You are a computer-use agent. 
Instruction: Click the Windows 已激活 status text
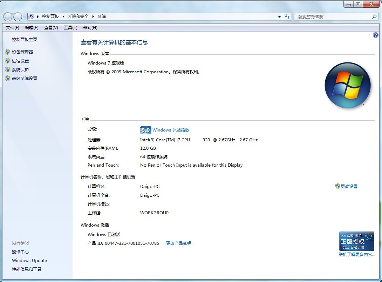(x=104, y=234)
